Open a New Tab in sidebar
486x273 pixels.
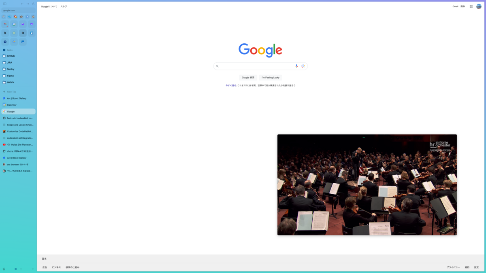[x=19, y=92]
